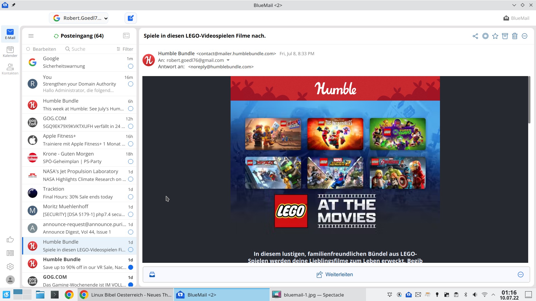Click quick reply icon in reply bar
The width and height of the screenshot is (536, 301).
(152, 275)
